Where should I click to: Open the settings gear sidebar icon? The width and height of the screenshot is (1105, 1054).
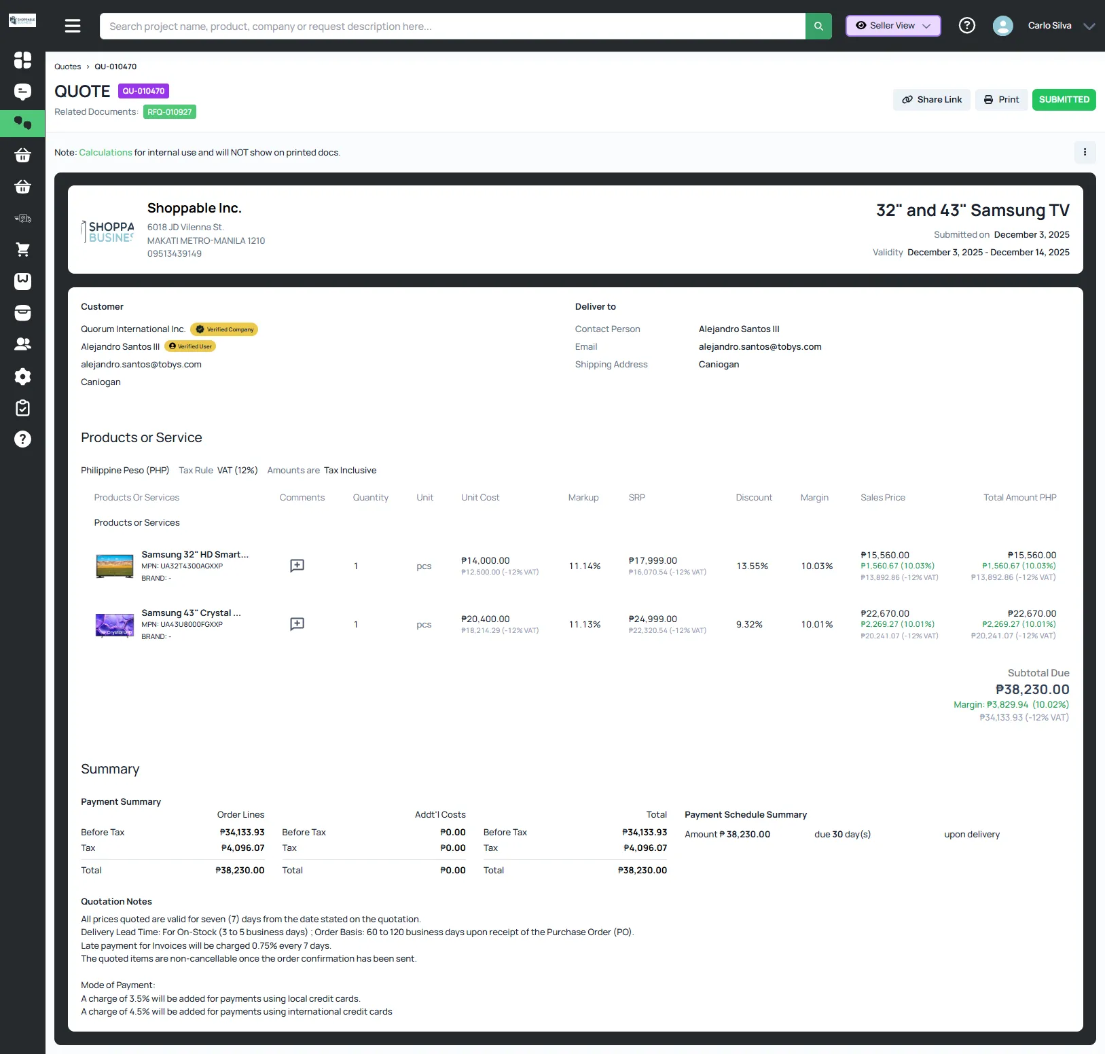22,376
